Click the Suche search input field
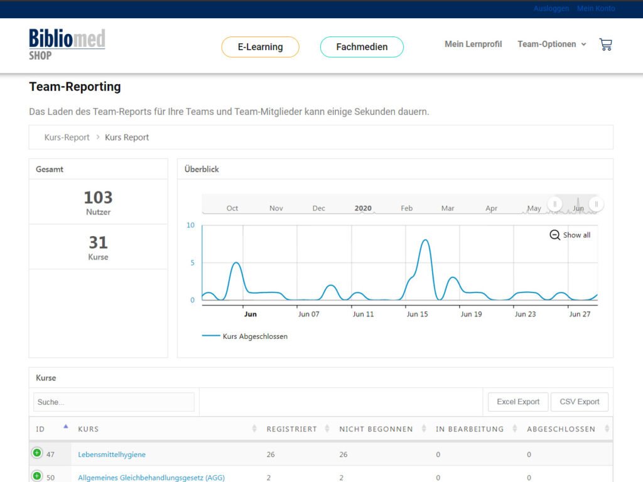The width and height of the screenshot is (643, 482). tap(114, 402)
